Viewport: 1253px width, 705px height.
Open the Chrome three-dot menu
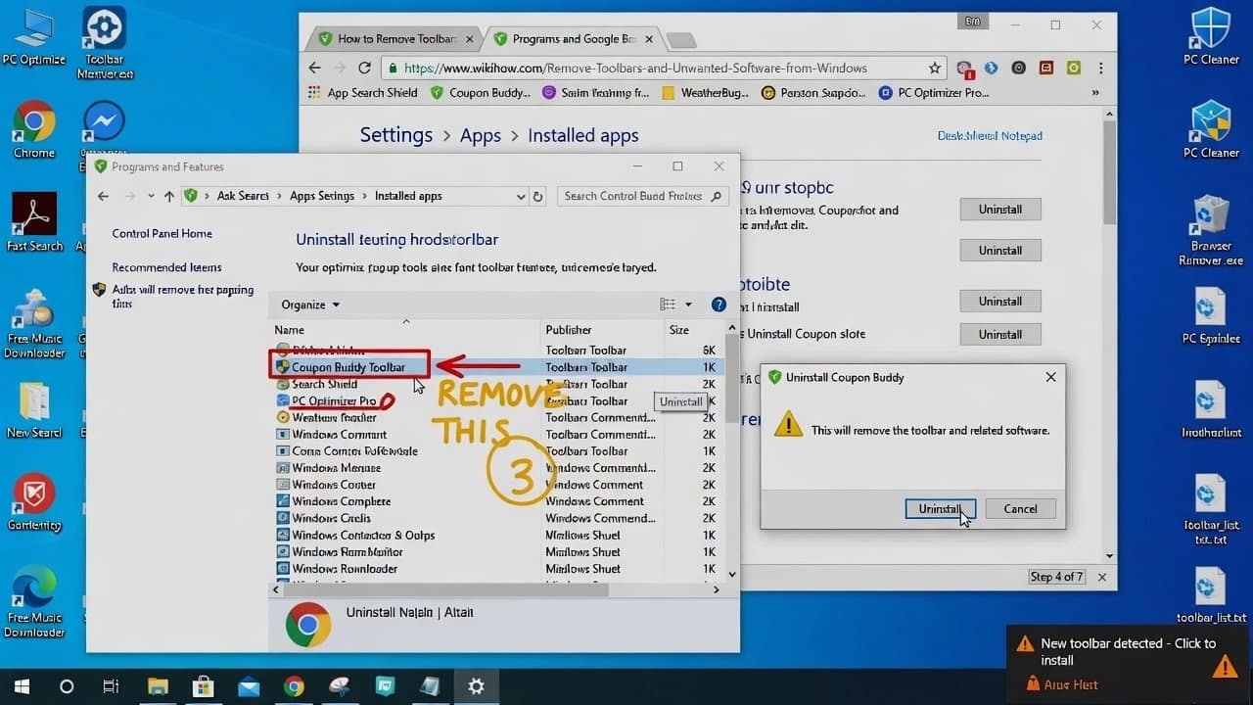pyautogui.click(x=1101, y=69)
